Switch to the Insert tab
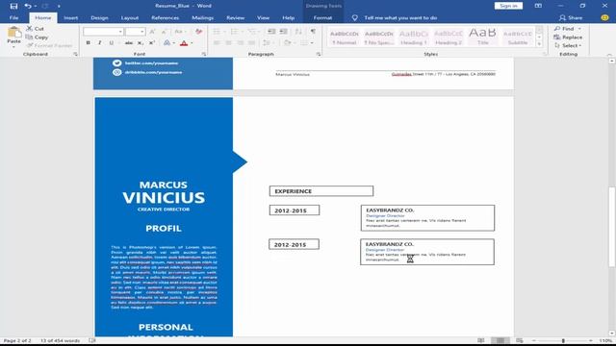 point(70,17)
